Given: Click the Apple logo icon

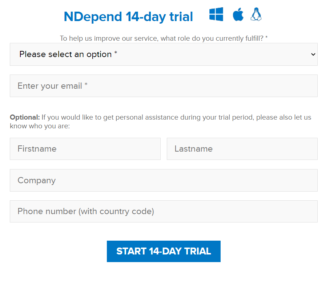Looking at the screenshot, I should click(238, 15).
